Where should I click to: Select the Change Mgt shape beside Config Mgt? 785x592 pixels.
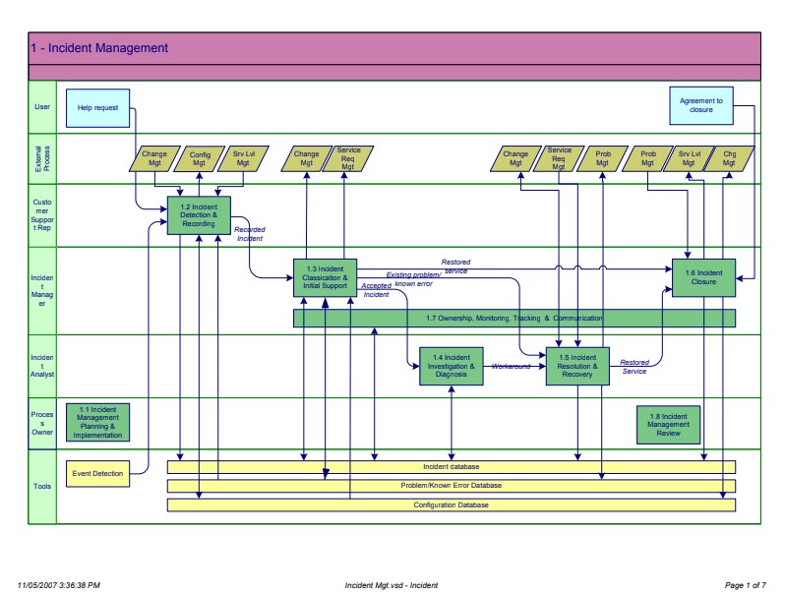[x=154, y=158]
